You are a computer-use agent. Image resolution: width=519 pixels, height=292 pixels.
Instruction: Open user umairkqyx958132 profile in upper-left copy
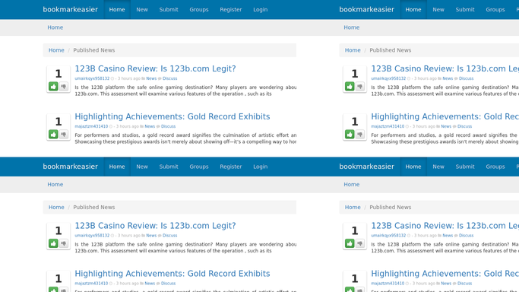pyautogui.click(x=92, y=78)
